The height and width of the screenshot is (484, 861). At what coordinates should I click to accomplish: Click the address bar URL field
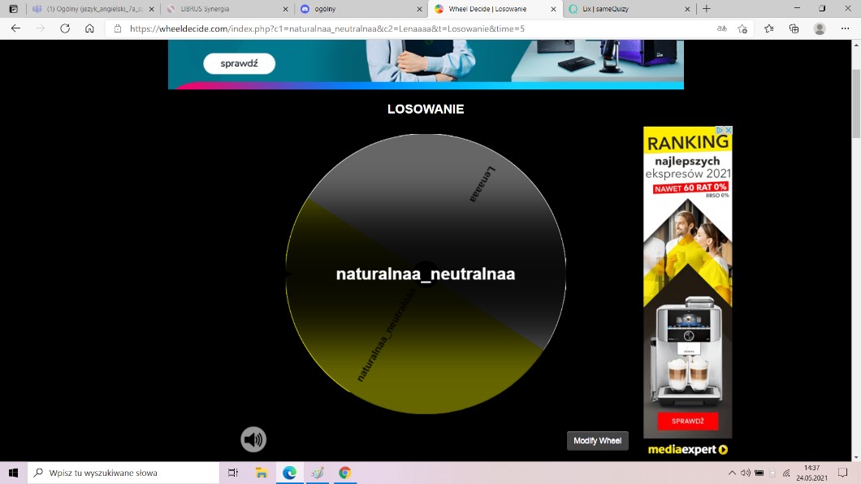click(406, 28)
